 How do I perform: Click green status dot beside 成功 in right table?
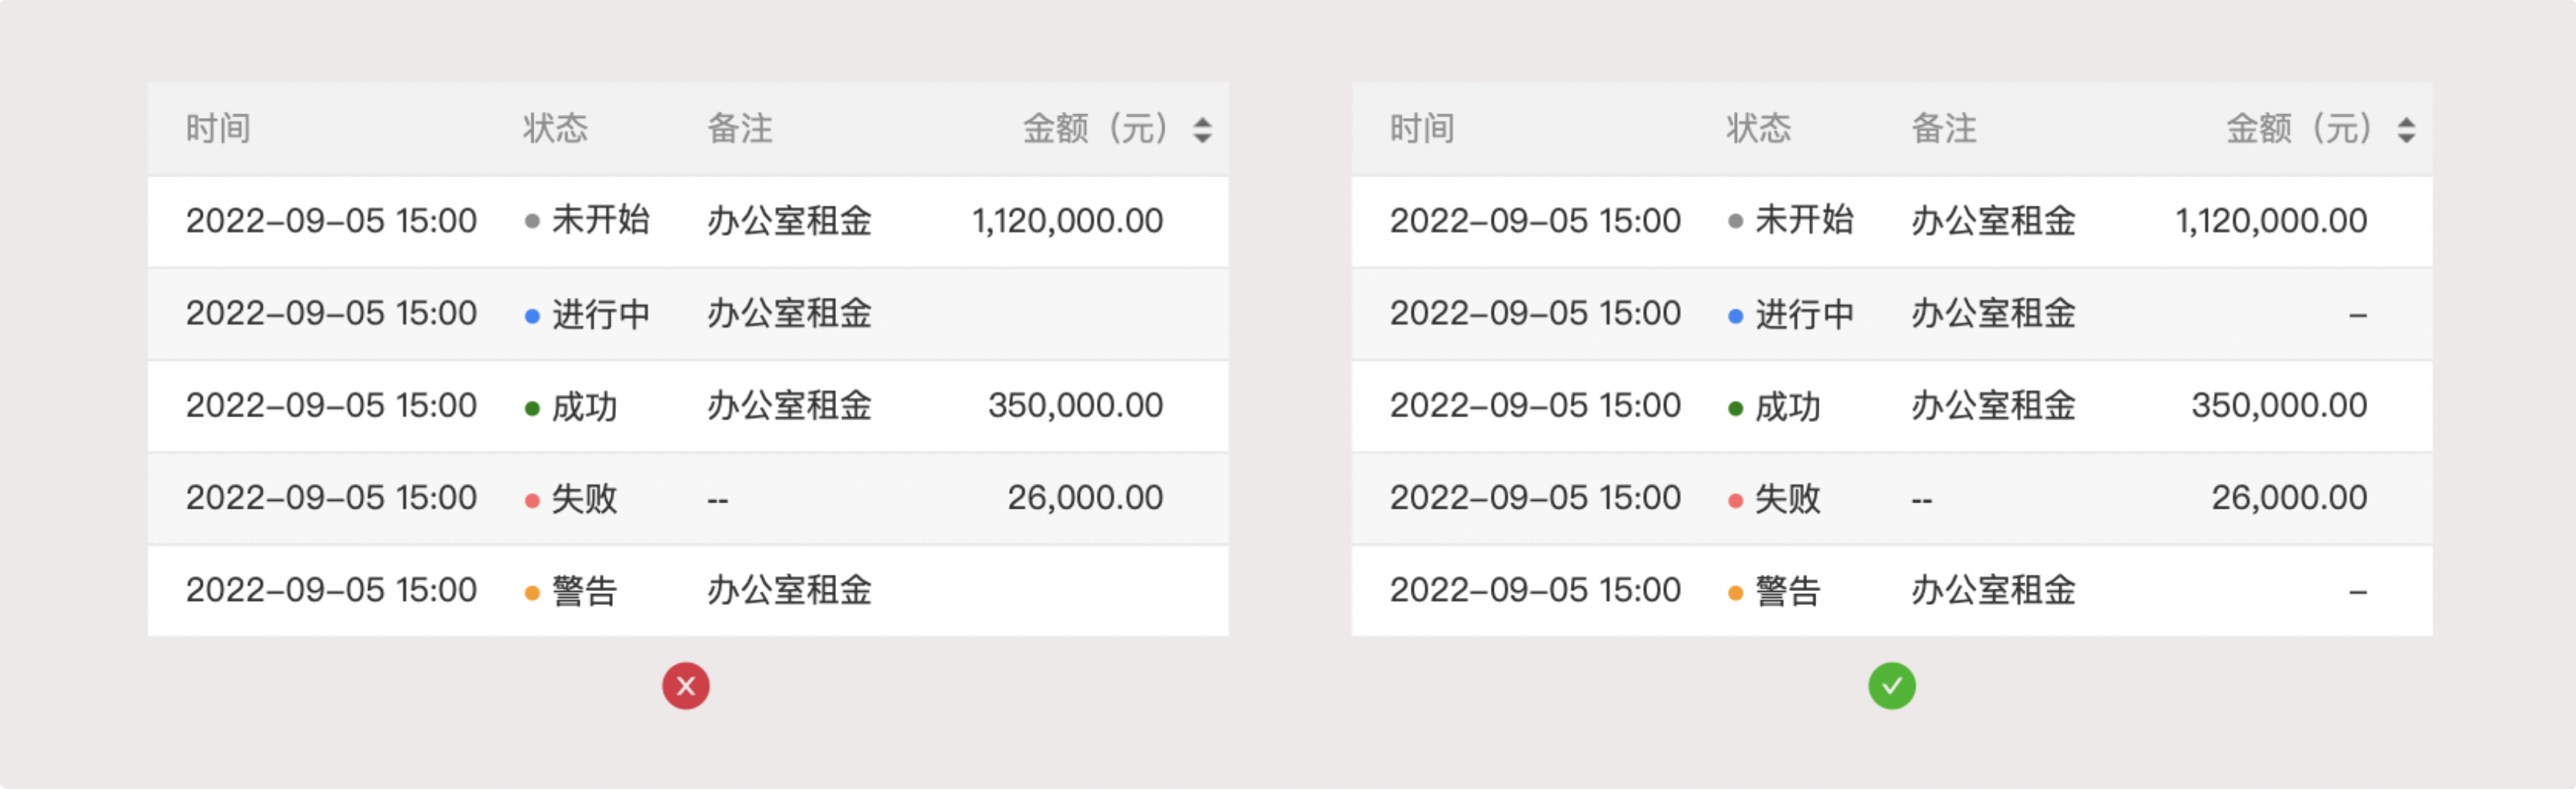click(x=1736, y=408)
